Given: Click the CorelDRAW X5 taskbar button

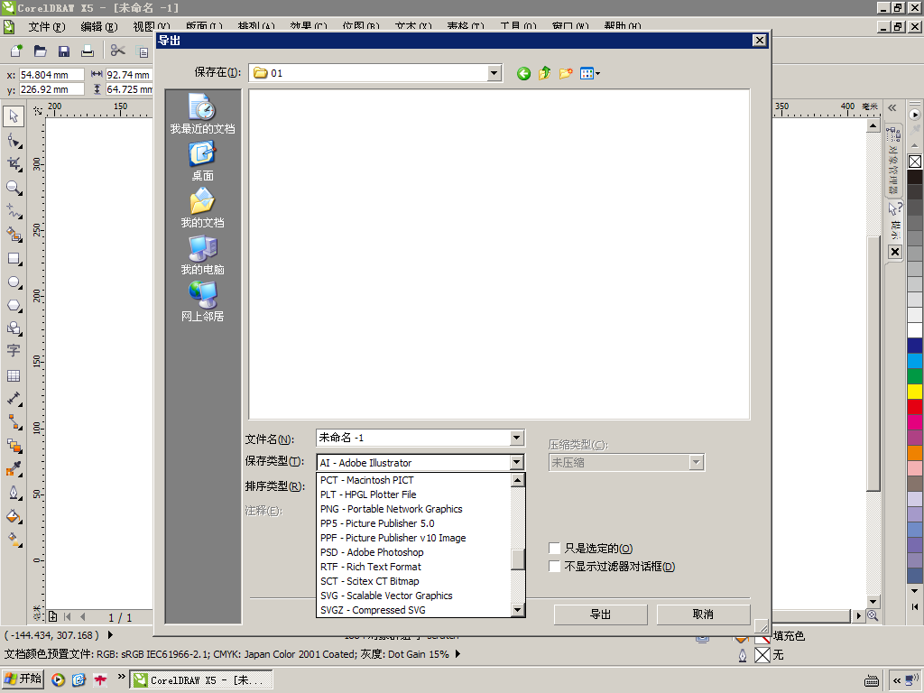Looking at the screenshot, I should coord(200,680).
